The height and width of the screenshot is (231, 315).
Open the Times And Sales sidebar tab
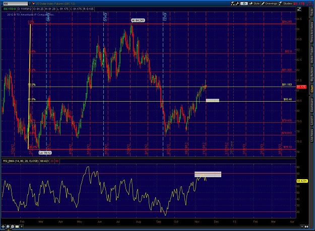coord(311,32)
